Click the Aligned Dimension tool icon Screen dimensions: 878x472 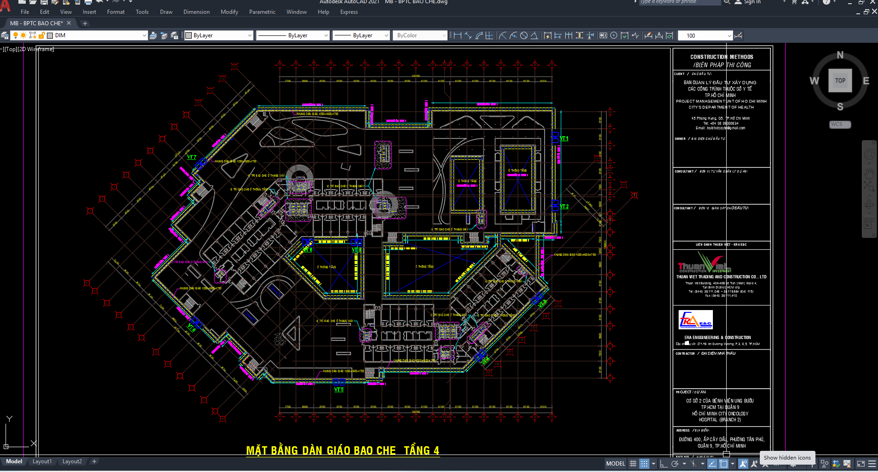pyautogui.click(x=468, y=35)
